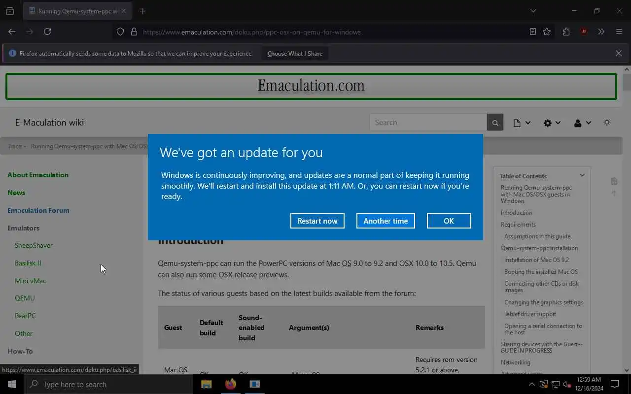Jump to Networking in Table of Contents
The width and height of the screenshot is (631, 394).
[516, 362]
